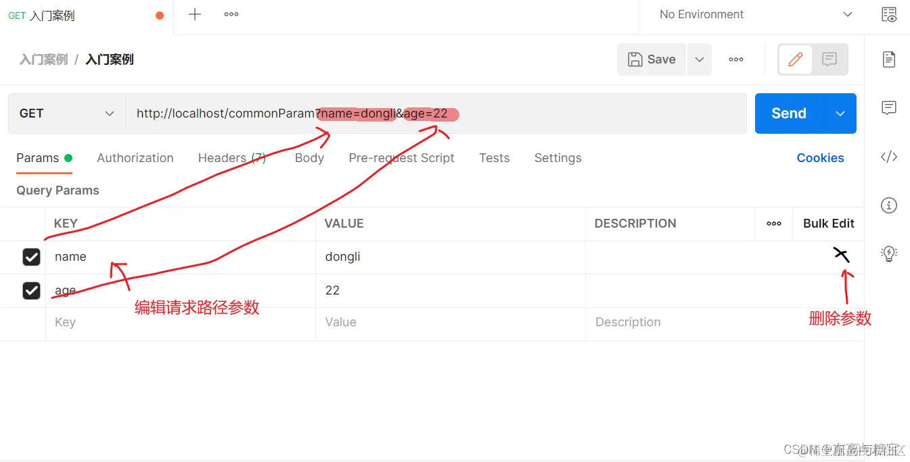
Task: Open the GET method dropdown
Action: tap(67, 113)
